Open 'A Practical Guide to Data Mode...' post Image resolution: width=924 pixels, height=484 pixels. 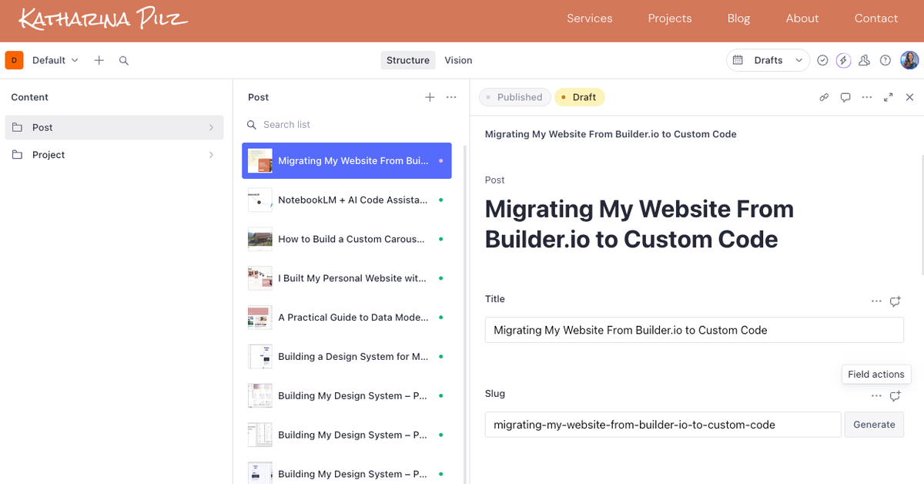point(346,317)
